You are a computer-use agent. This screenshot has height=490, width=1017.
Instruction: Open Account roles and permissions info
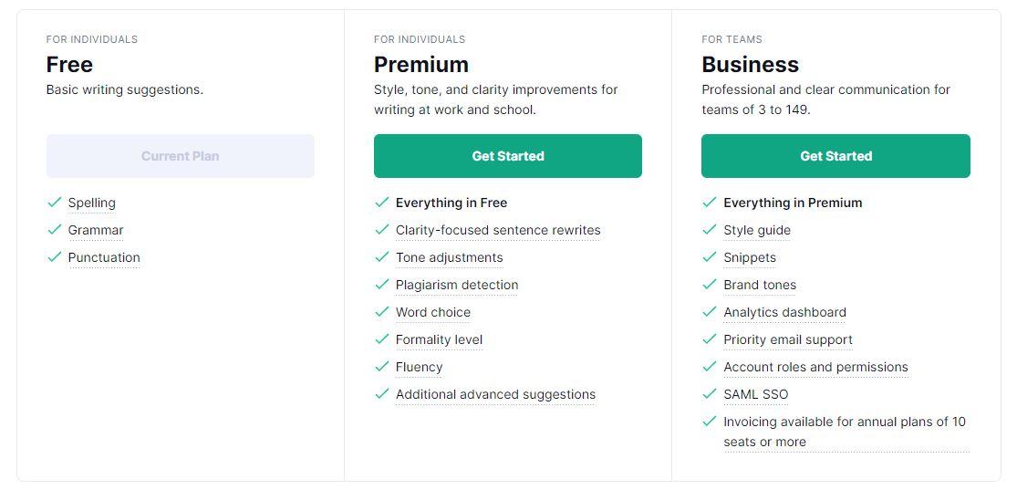[815, 367]
